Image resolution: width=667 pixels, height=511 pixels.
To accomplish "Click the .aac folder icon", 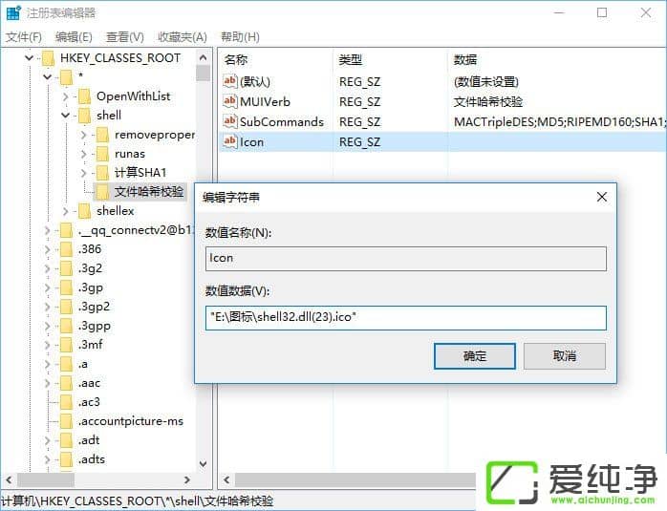I will [x=66, y=383].
